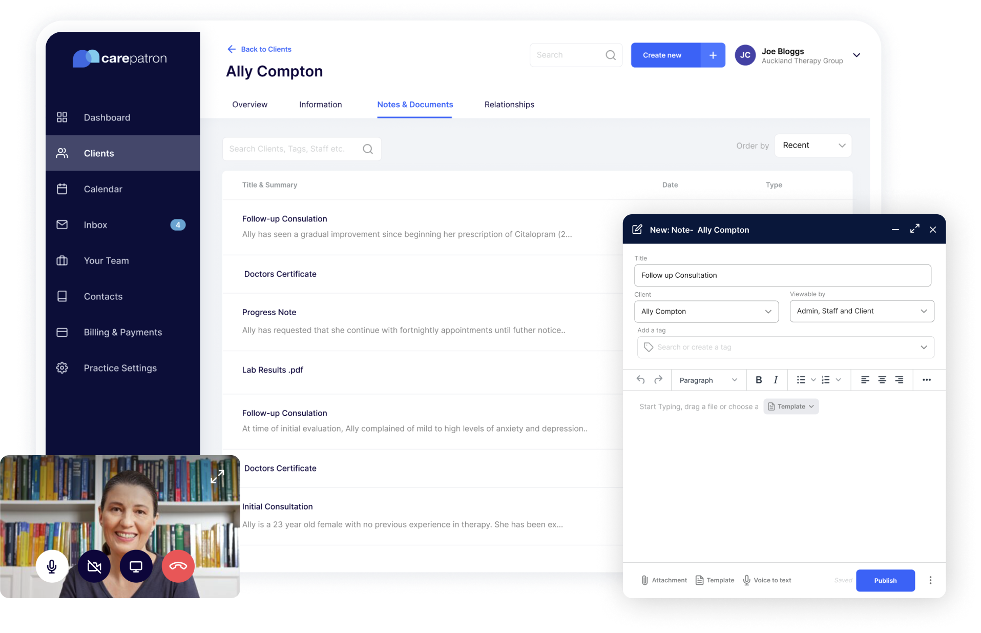The width and height of the screenshot is (981, 633).
Task: Open the Lab Results .pdf document
Action: (273, 370)
